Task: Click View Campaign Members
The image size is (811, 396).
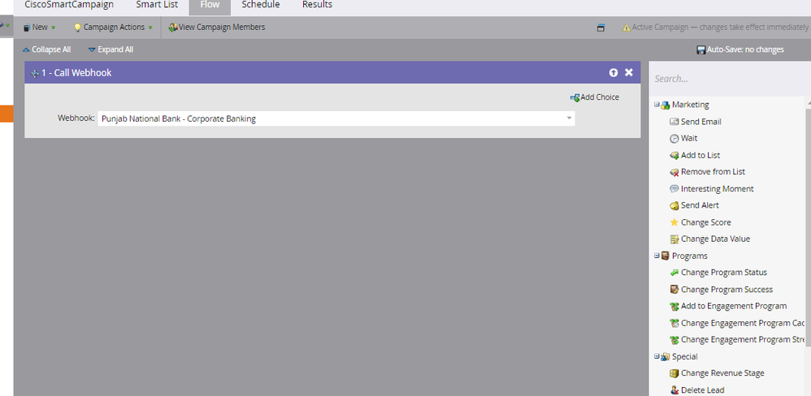Action: point(217,28)
